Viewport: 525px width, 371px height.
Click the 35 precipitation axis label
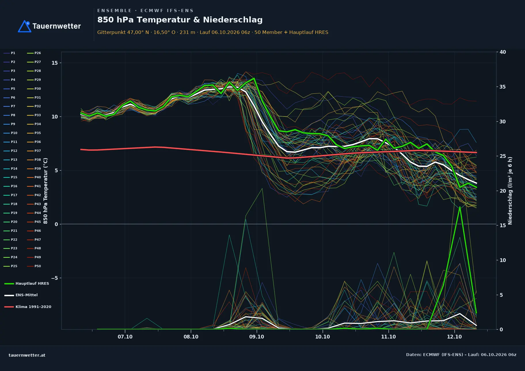point(503,87)
